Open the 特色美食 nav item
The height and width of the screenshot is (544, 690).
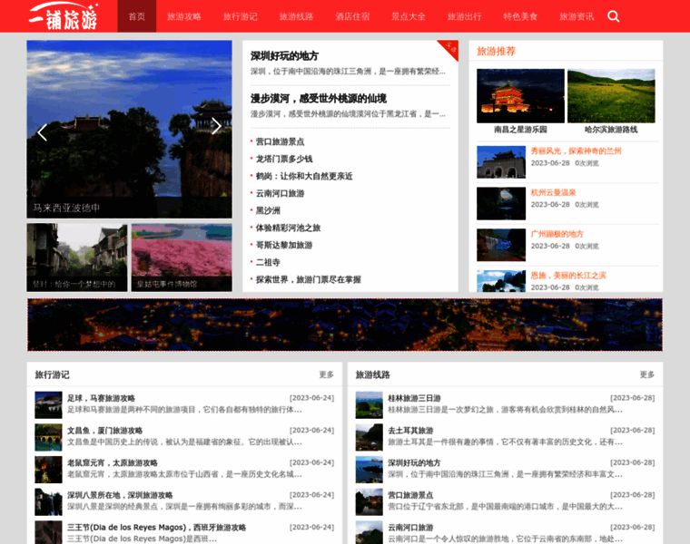[x=520, y=16]
